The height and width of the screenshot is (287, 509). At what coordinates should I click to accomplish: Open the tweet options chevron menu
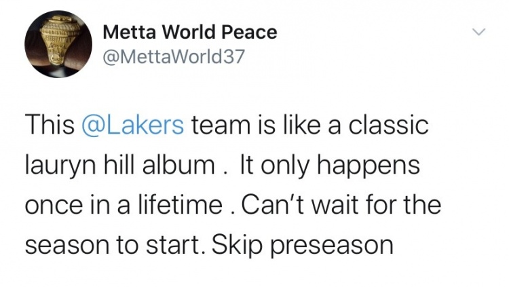pyautogui.click(x=479, y=32)
